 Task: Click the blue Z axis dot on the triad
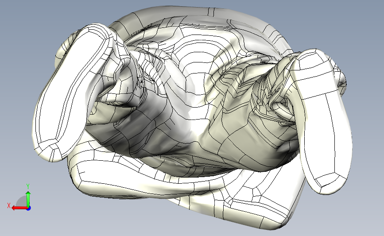pos(29,209)
